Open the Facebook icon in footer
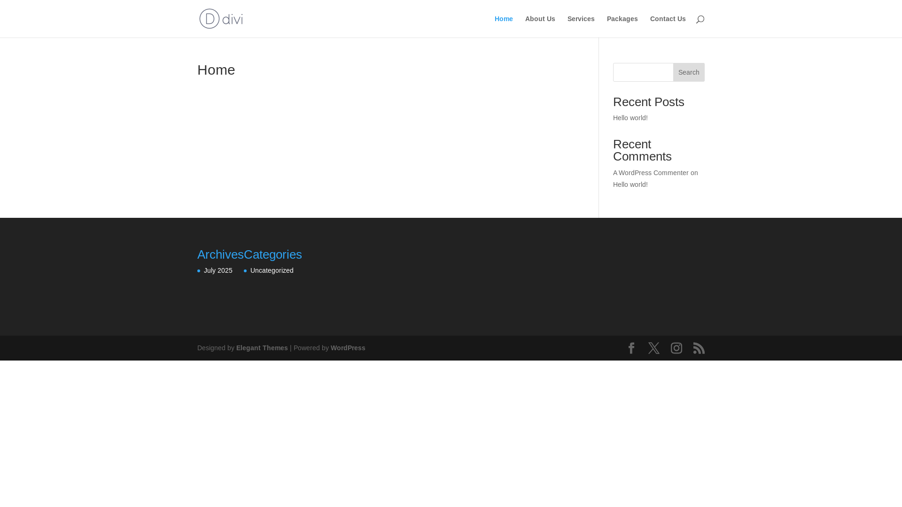Screen dimensions: 902x507 pyautogui.click(x=631, y=348)
